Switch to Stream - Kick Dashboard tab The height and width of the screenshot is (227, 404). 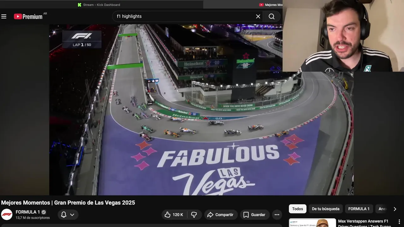click(x=101, y=5)
